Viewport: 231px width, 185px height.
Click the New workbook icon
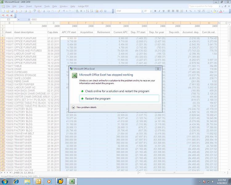(3, 11)
